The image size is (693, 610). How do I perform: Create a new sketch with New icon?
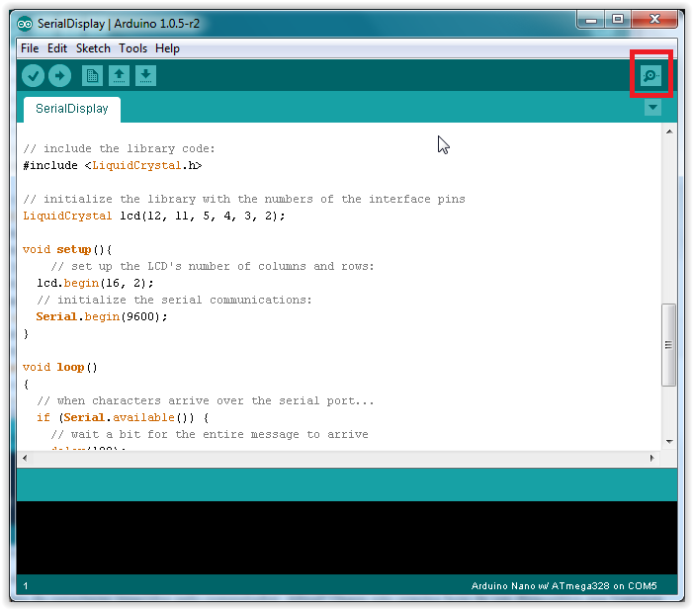(92, 75)
